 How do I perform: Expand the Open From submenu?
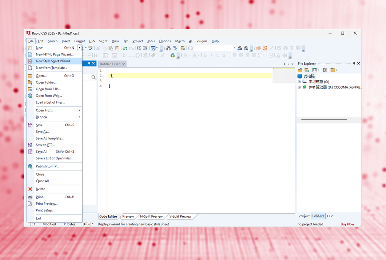[79, 110]
